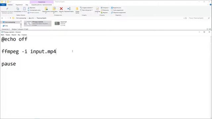Click Этот компьютер breadcrumb in address bar

[21, 18]
